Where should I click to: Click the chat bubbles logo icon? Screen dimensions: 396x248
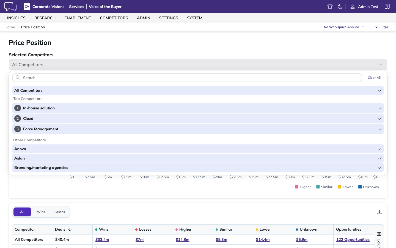11,7
